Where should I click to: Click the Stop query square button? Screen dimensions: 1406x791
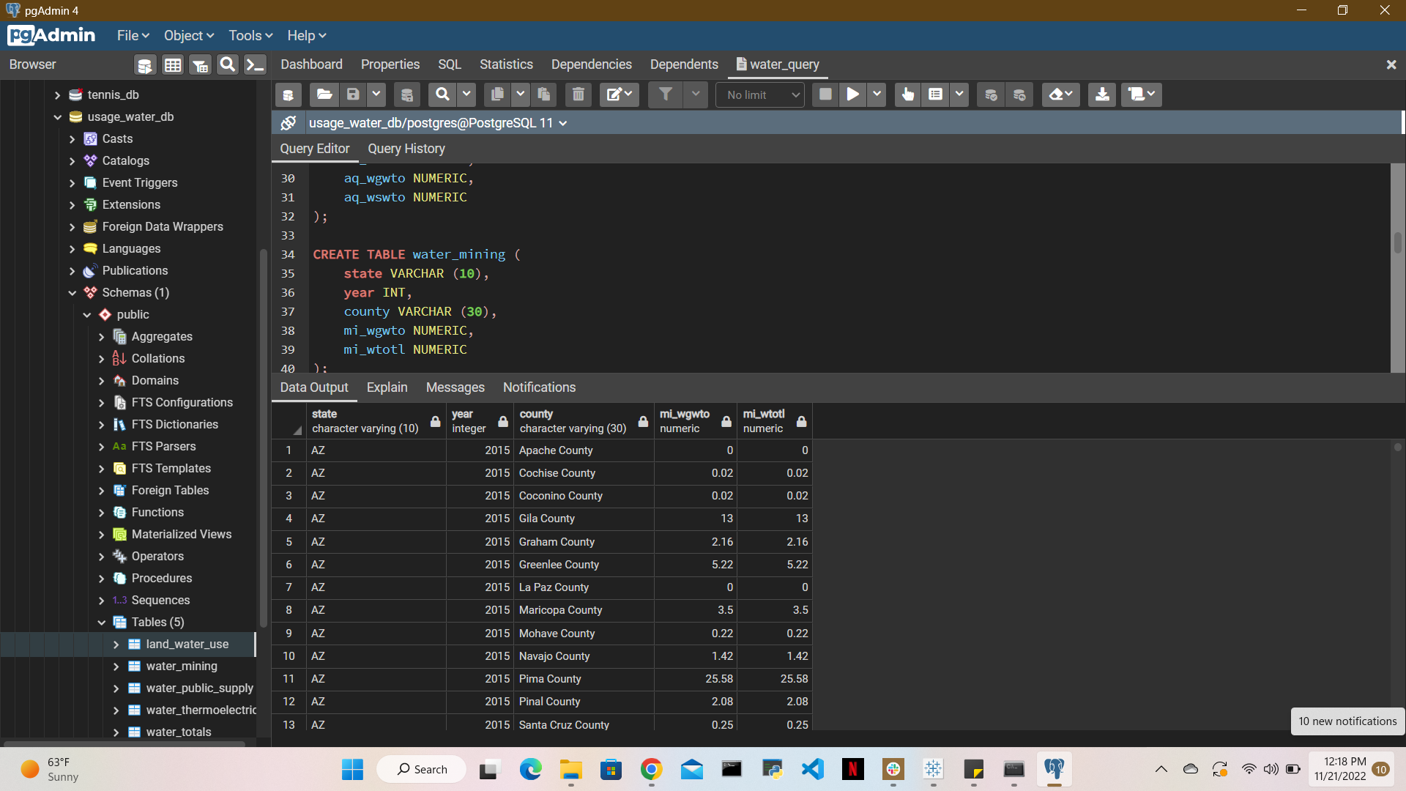[825, 94]
